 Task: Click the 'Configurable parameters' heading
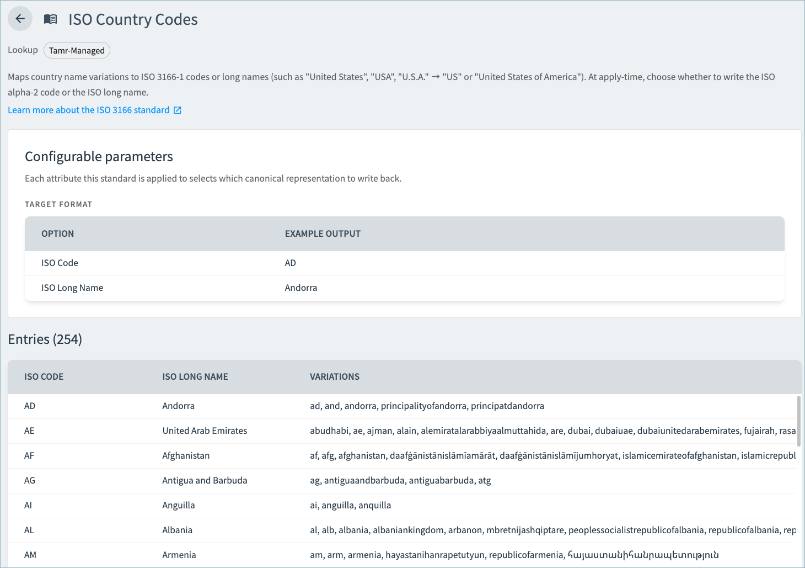click(99, 156)
